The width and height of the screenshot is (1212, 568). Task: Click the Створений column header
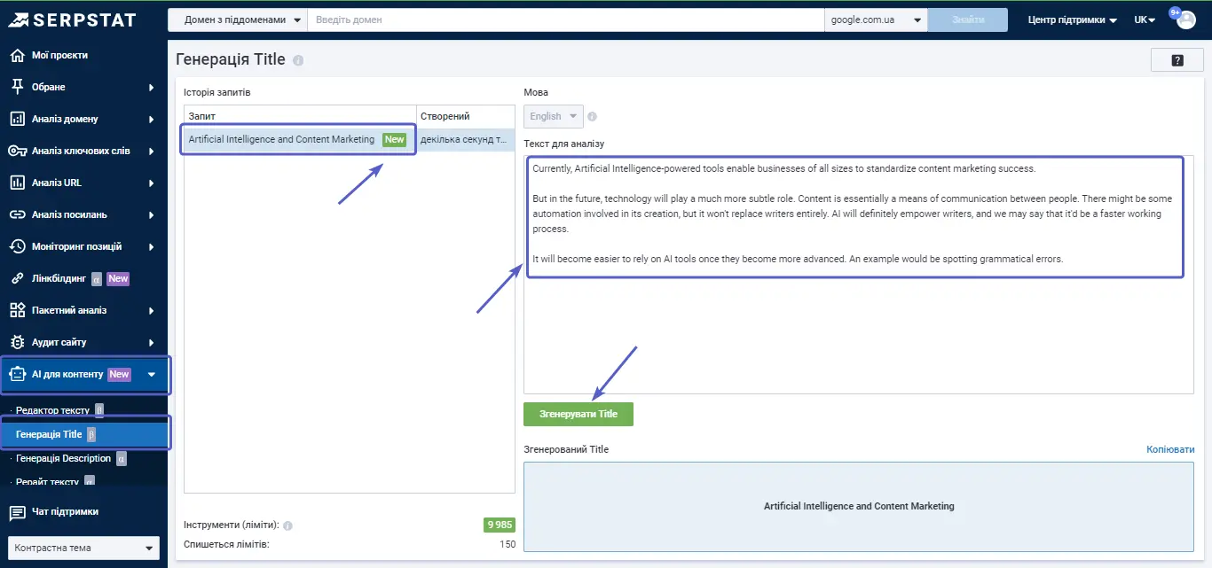click(x=466, y=116)
